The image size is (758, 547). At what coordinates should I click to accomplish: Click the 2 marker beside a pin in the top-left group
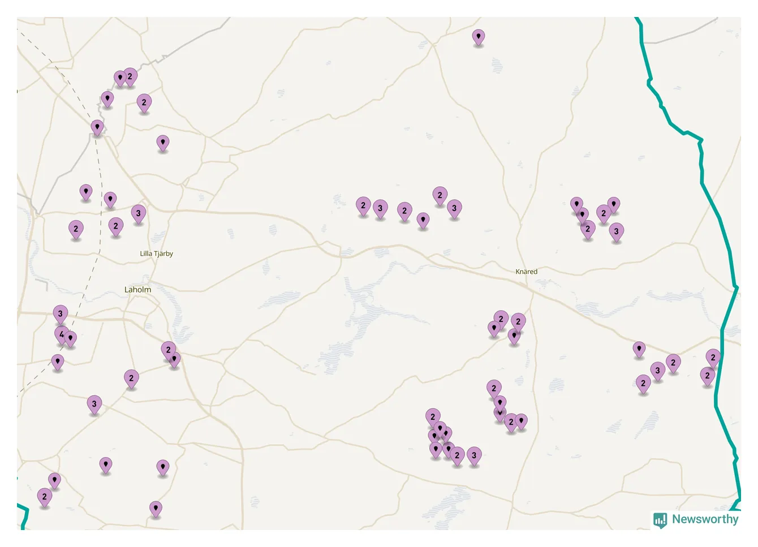tap(130, 77)
